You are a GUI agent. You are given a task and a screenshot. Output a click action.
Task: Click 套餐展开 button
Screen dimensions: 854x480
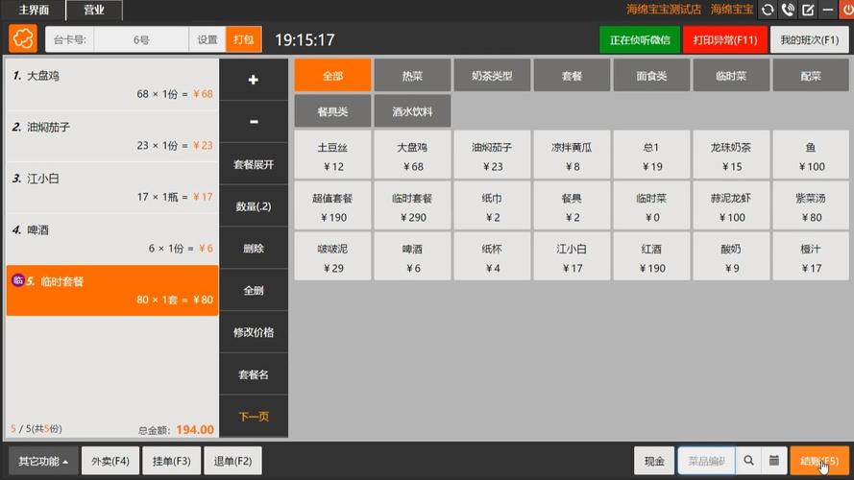(x=254, y=164)
